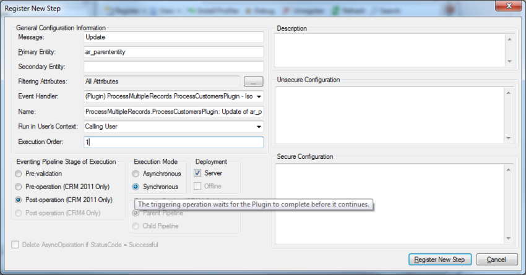Select Post-operation (CRM 2011 Only) stage
This screenshot has height=275, width=526.
[x=19, y=200]
